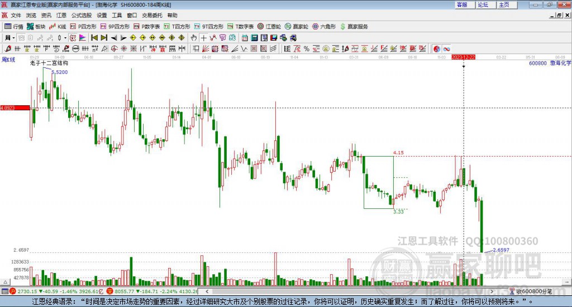Click the horizontal scrollbar left arrow
572x307 pixels.
[207, 291]
